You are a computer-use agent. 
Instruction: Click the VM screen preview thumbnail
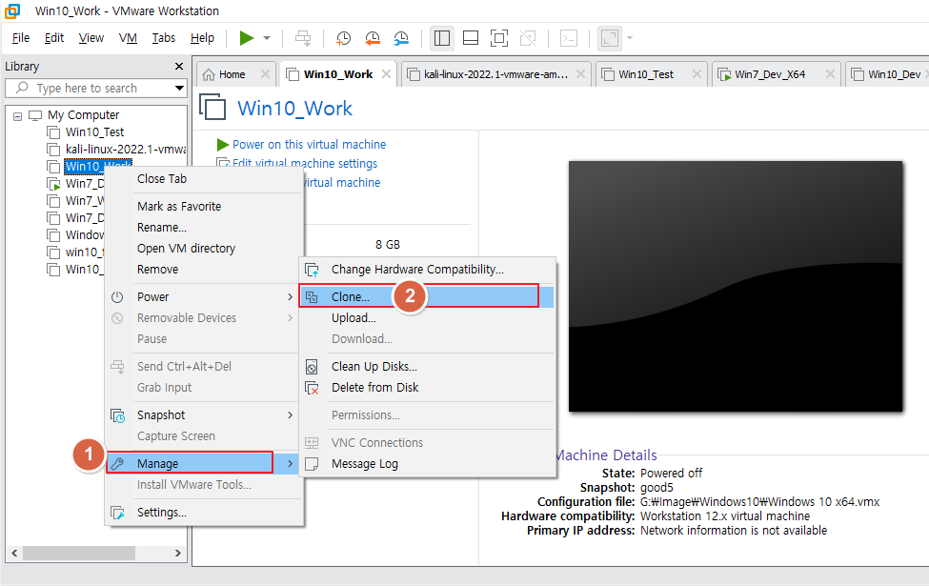[736, 286]
